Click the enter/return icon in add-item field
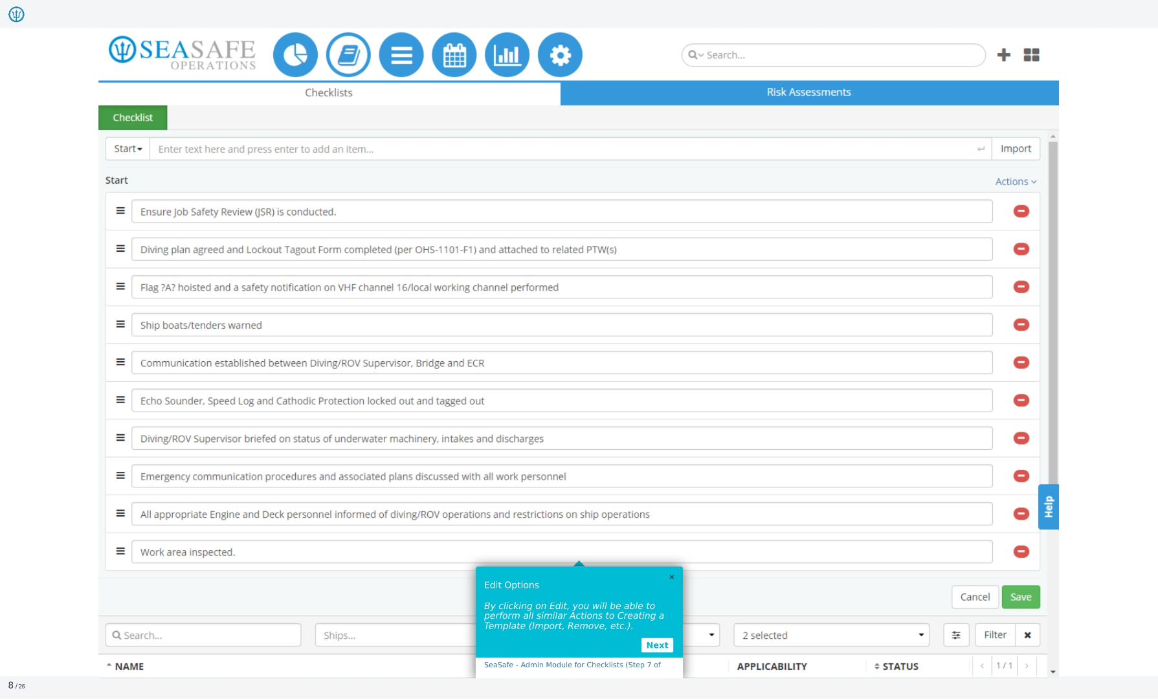 (981, 149)
